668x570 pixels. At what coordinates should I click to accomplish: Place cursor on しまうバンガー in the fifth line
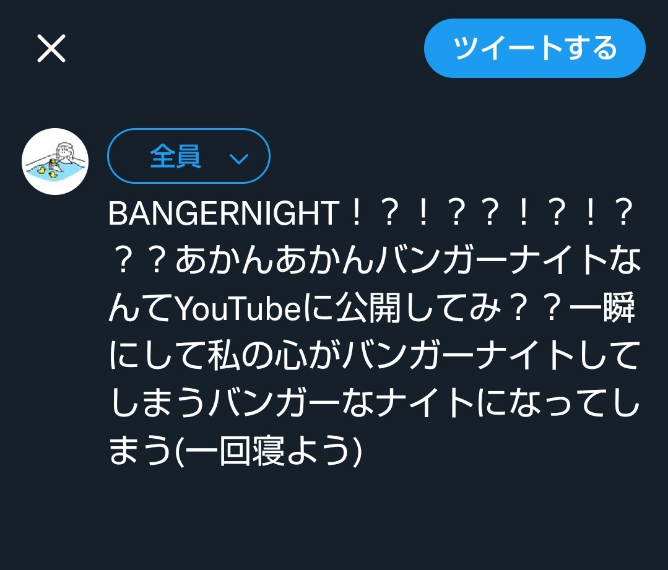coord(225,404)
